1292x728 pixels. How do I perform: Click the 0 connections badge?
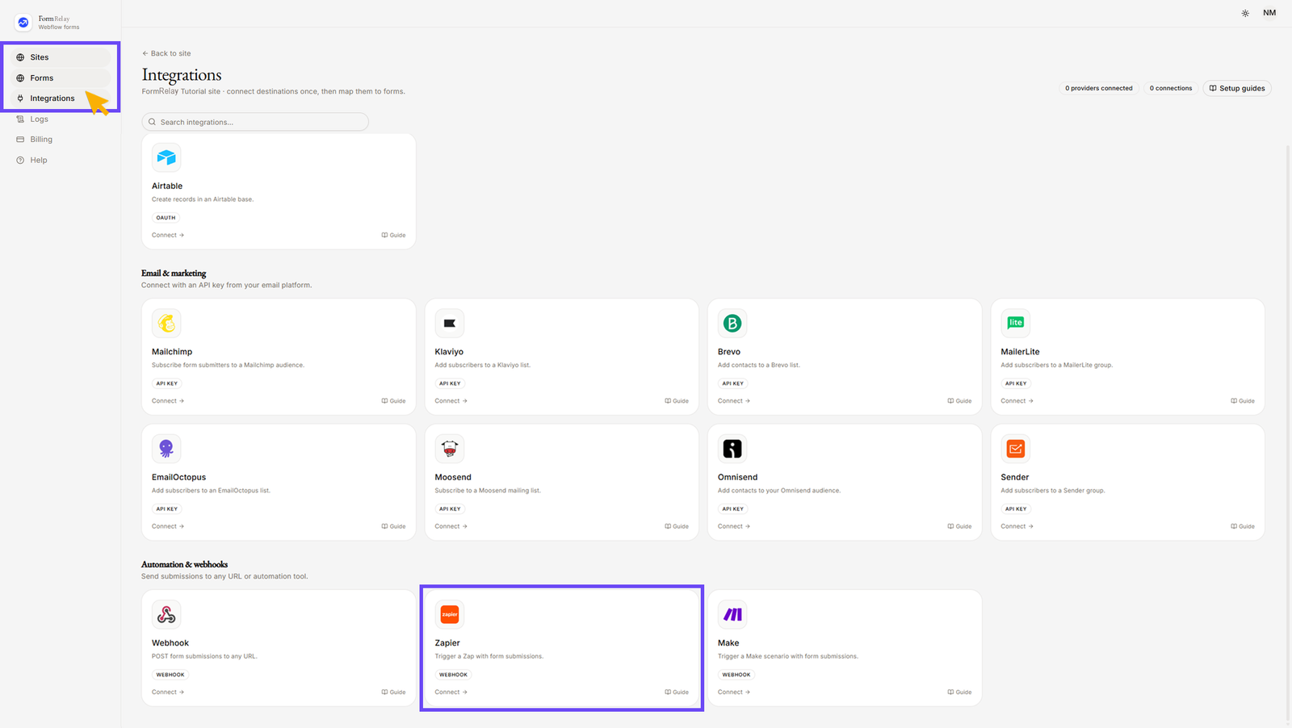pos(1171,88)
